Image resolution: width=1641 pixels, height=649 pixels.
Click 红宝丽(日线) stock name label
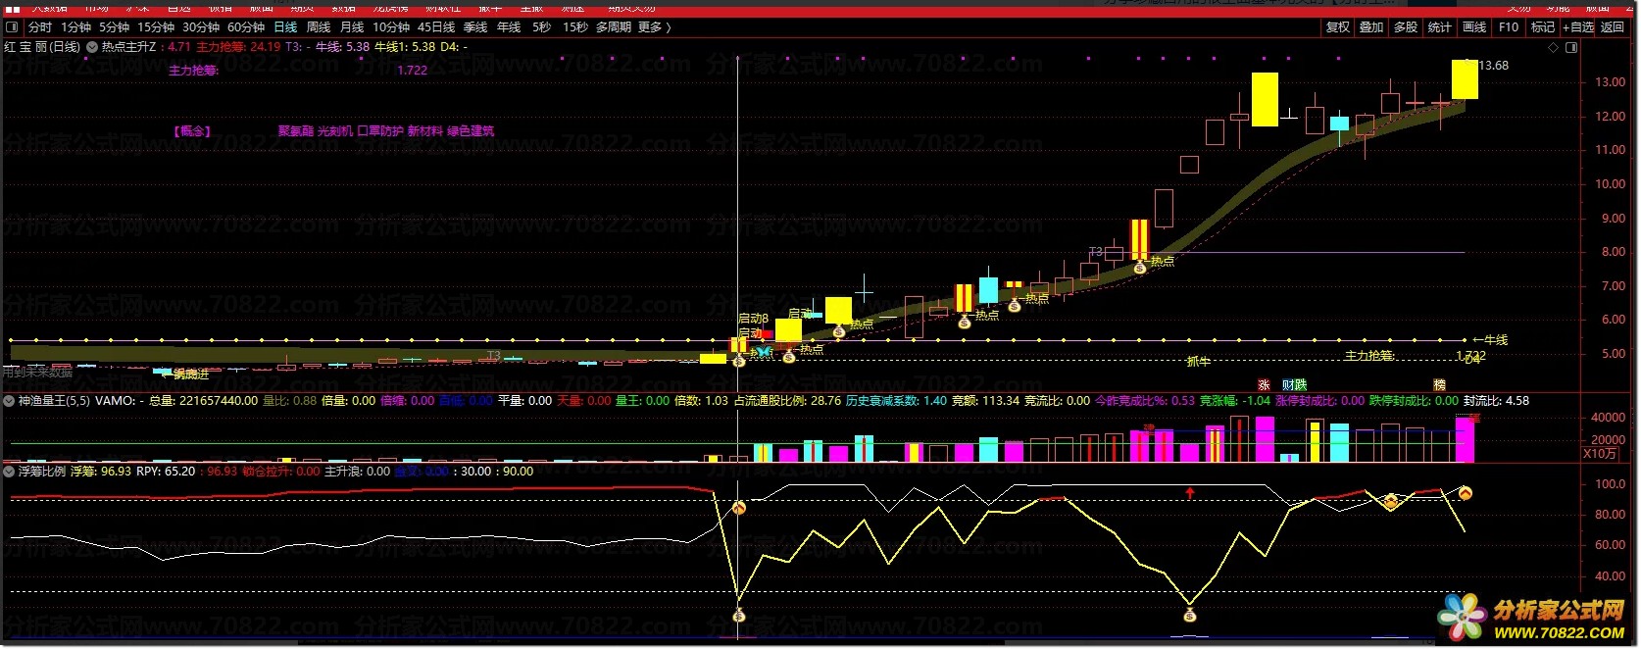[x=42, y=46]
